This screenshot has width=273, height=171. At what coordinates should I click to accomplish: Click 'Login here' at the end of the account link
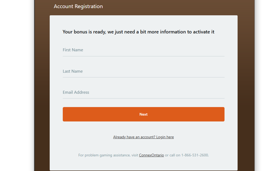click(165, 137)
